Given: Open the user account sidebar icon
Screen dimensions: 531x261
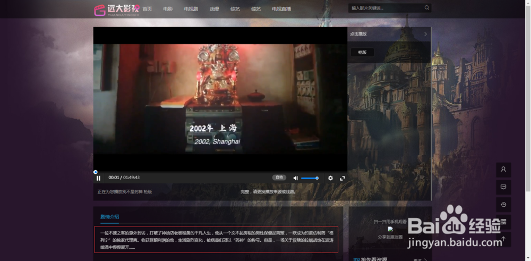Looking at the screenshot, I should coord(503,170).
